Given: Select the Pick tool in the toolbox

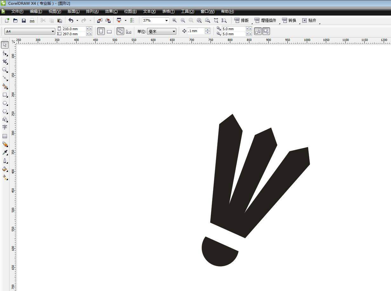Looking at the screenshot, I should [x=5, y=45].
